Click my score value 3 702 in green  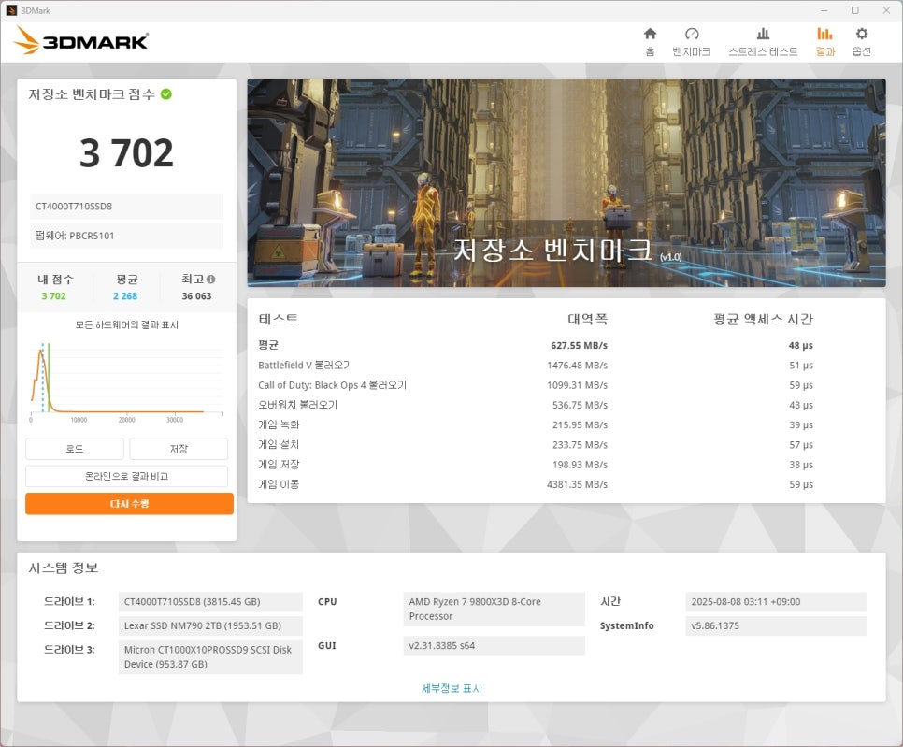53,296
